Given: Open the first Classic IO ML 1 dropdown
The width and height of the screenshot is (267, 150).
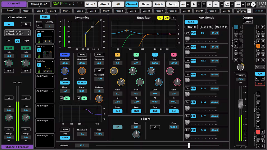Looking at the screenshot, I should pos(17,31).
